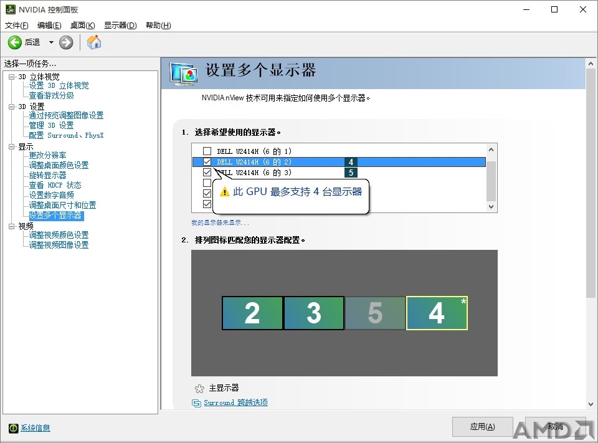Click the number 4 badge on the highlighted row

point(351,162)
